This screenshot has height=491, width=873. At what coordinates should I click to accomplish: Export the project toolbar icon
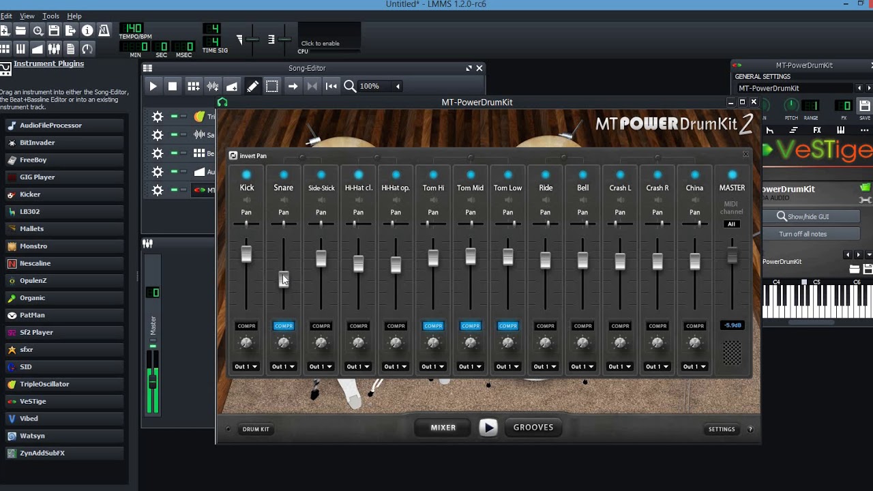(x=70, y=31)
